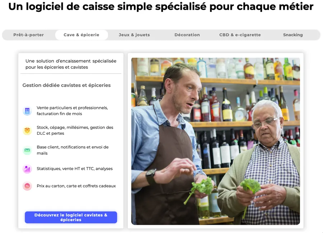
Task: Switch to the Décoration tab
Action: 187,35
